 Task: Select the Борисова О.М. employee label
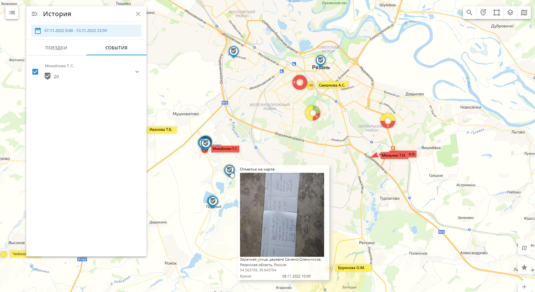pos(351,268)
